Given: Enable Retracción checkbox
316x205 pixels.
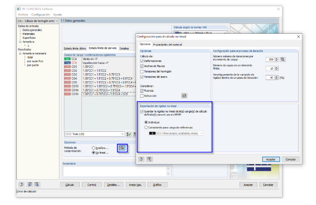Looking at the screenshot, I should pos(142,96).
